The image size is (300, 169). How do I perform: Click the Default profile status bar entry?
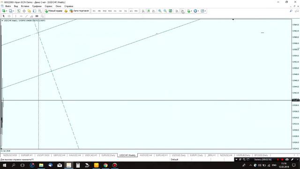click(x=174, y=160)
